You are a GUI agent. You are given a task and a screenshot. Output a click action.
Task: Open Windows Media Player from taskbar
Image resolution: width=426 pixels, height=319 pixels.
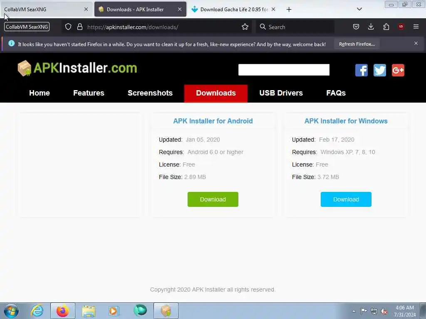click(114, 311)
